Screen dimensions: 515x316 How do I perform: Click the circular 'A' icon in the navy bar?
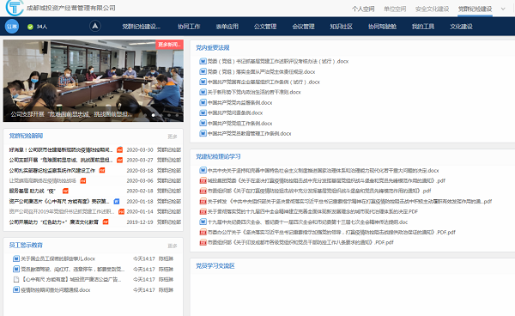[x=95, y=26]
